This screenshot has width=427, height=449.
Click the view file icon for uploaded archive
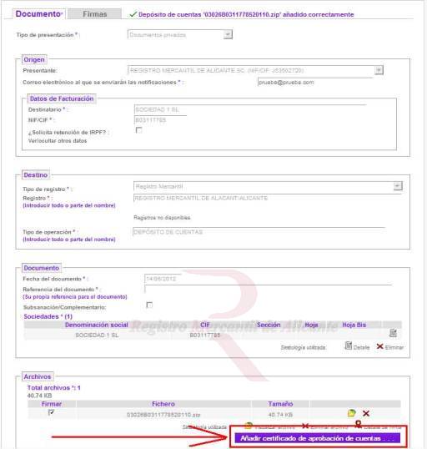coord(351,413)
